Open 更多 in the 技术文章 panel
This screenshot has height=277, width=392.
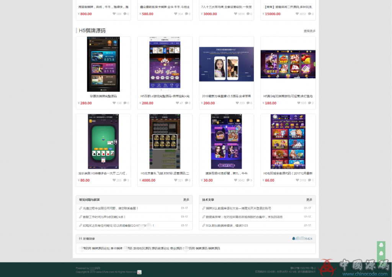[309, 200]
